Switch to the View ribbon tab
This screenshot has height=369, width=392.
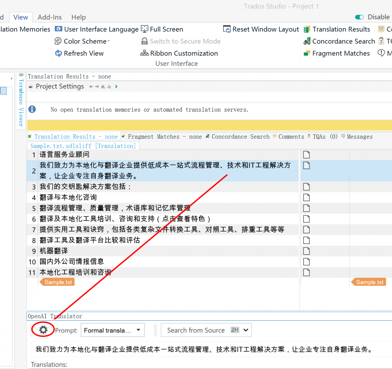coord(20,17)
